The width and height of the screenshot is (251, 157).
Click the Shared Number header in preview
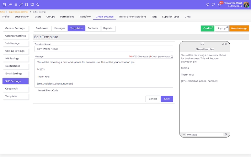[x=205, y=49]
